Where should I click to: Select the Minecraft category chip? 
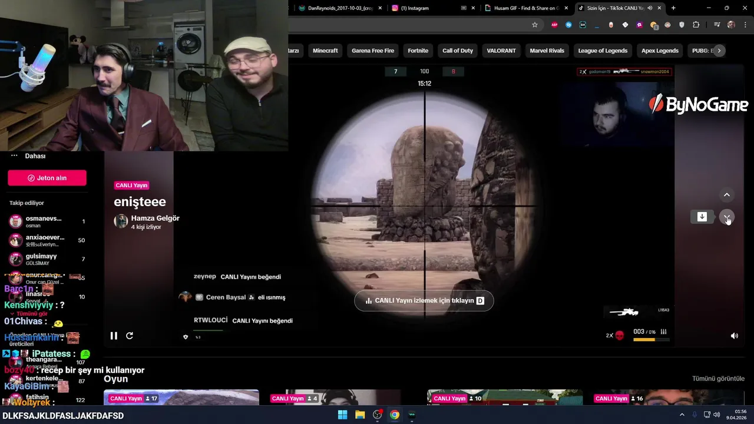[x=325, y=51]
